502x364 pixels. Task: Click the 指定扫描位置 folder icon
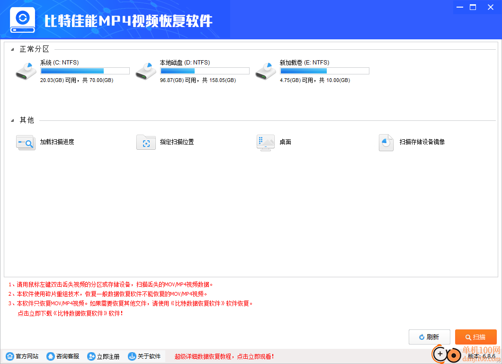(146, 142)
